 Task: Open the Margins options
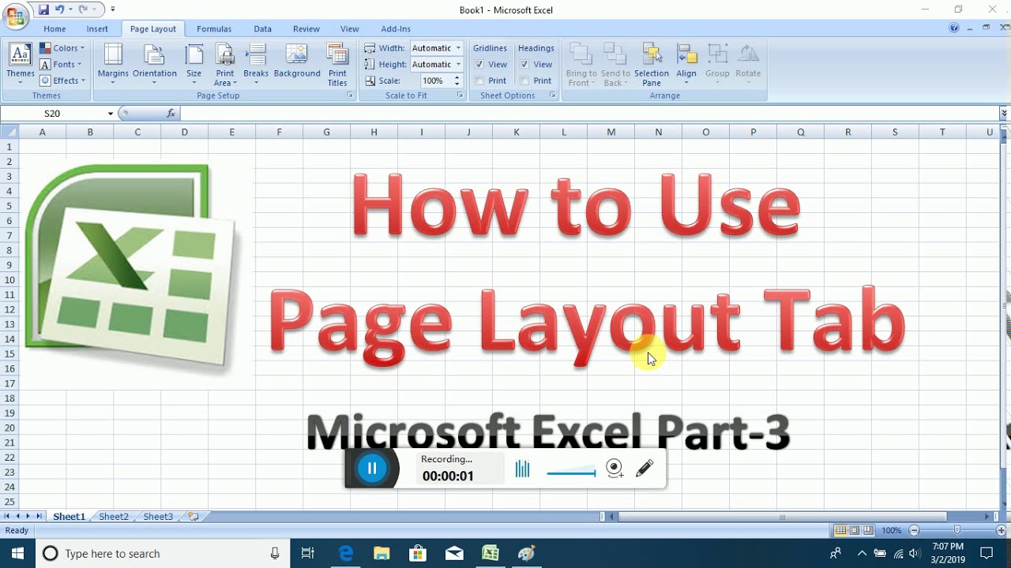[113, 64]
